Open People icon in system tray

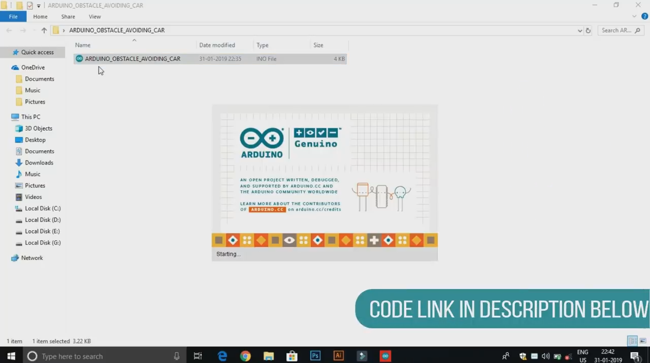[x=505, y=356]
